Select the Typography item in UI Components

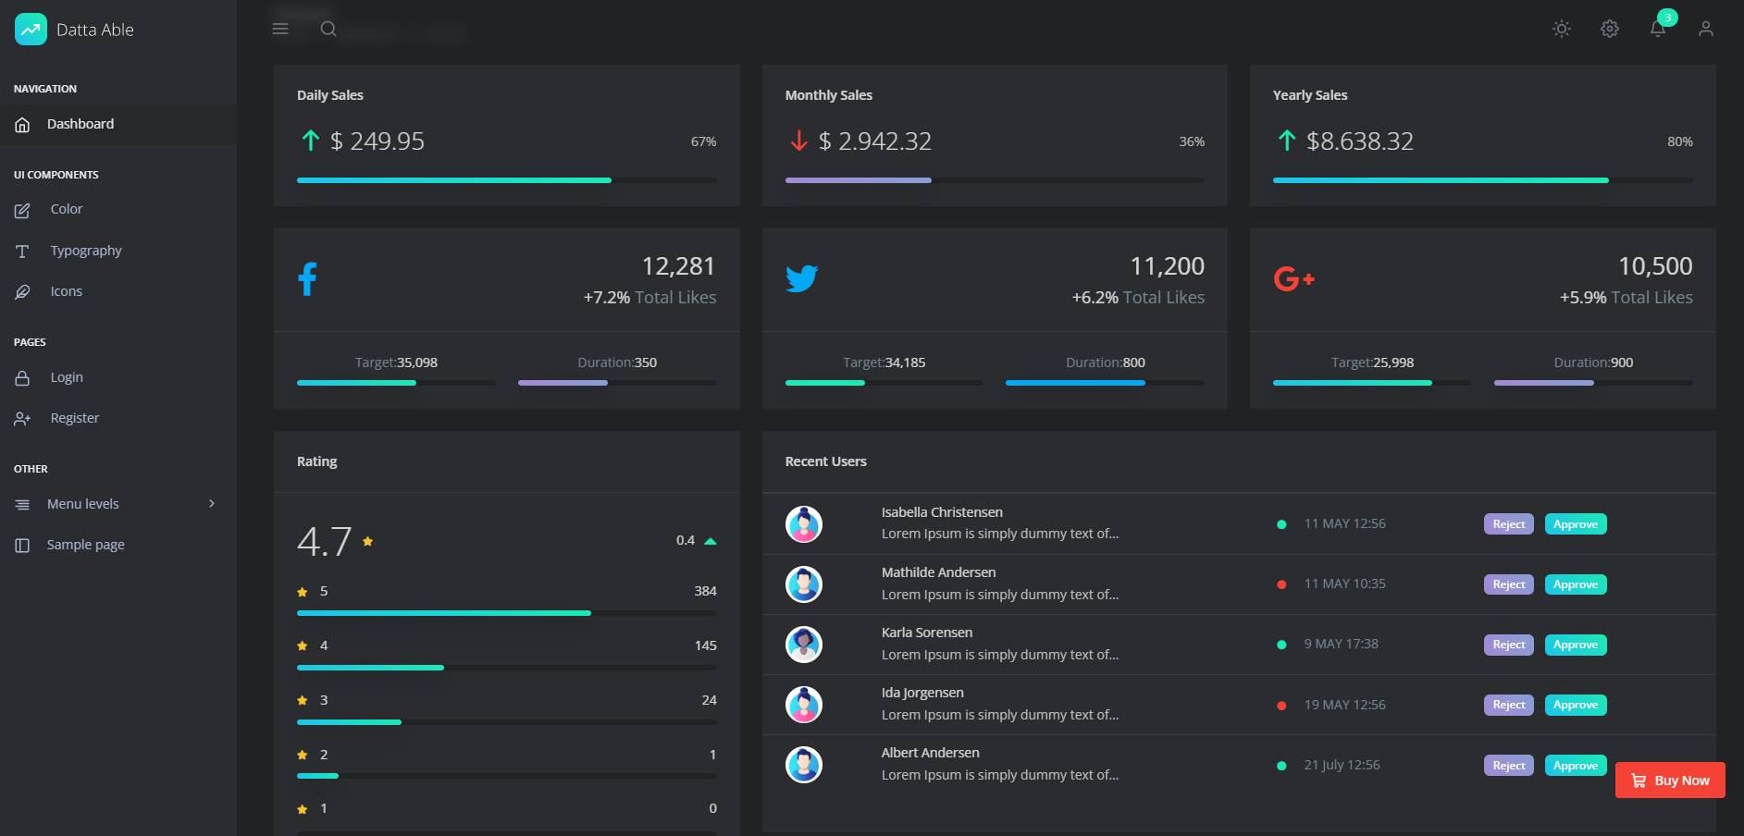click(85, 250)
